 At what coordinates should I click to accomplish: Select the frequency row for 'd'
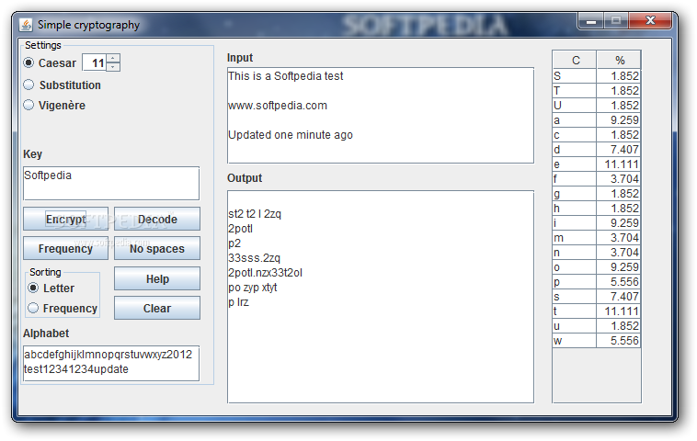[x=597, y=149]
